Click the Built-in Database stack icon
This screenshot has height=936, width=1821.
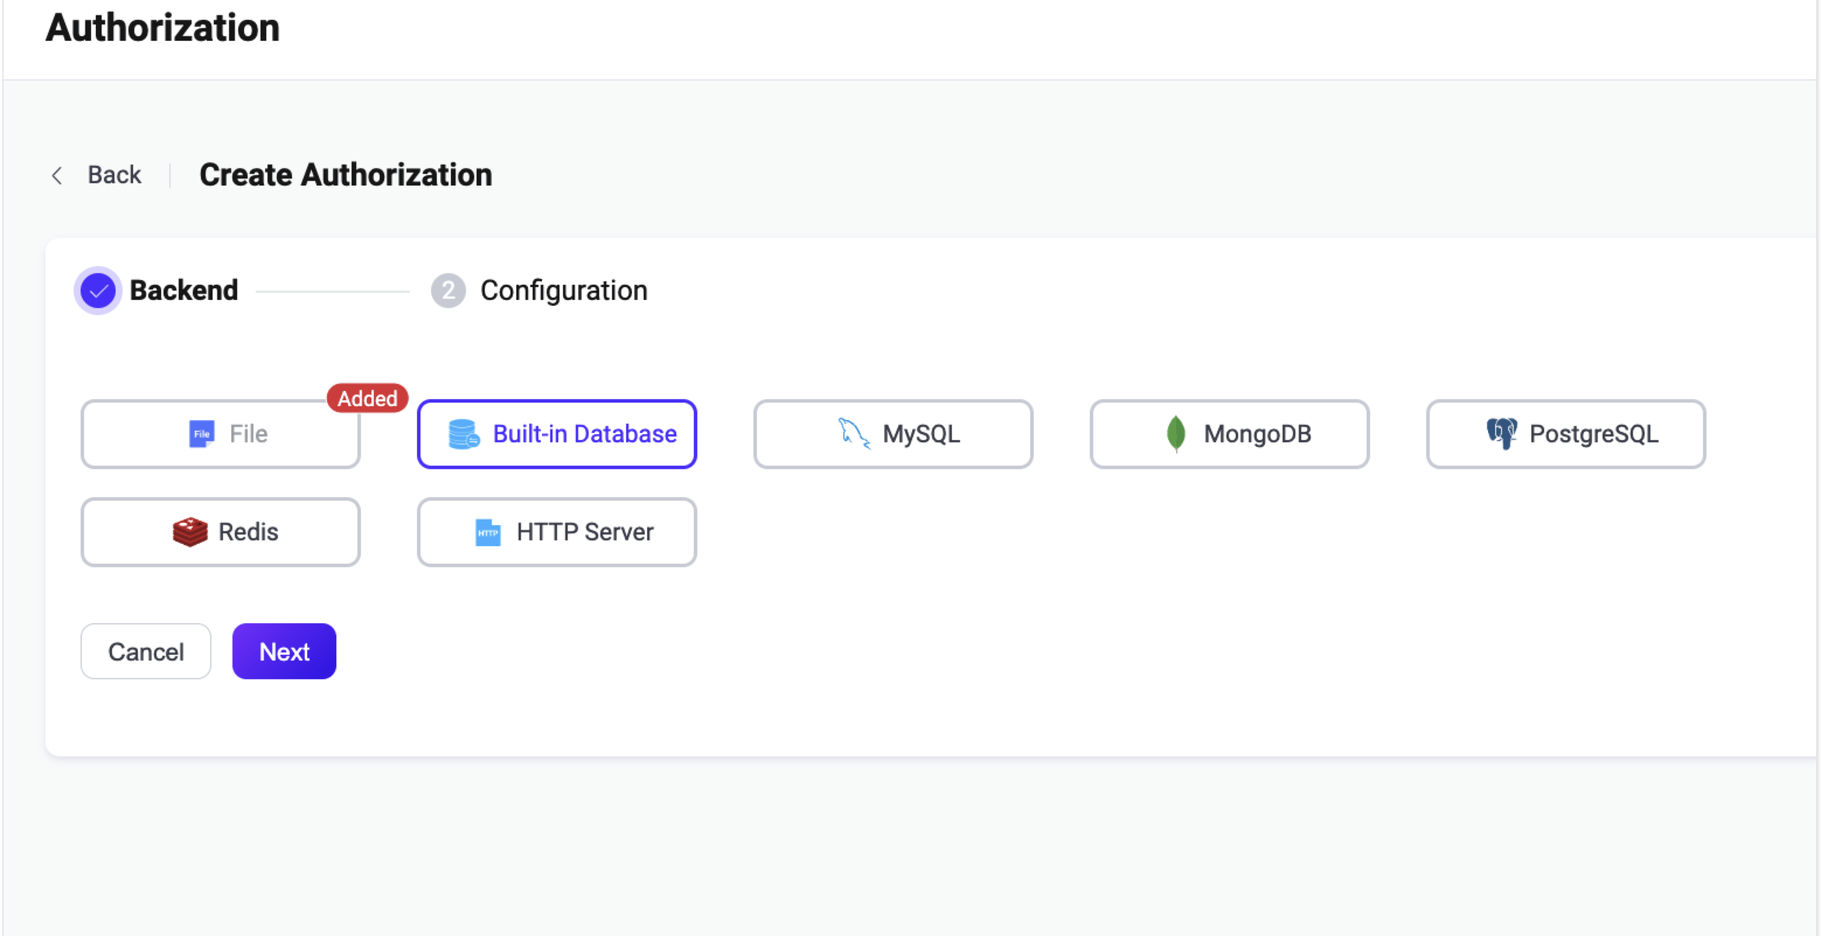464,434
